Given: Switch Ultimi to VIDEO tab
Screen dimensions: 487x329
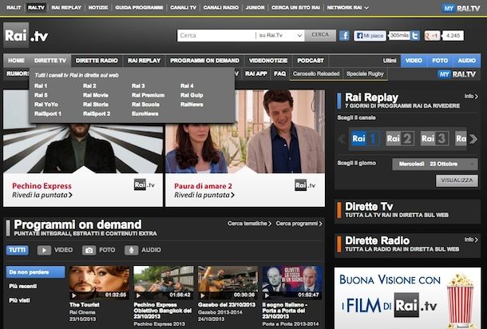Looking at the screenshot, I should pos(414,61).
